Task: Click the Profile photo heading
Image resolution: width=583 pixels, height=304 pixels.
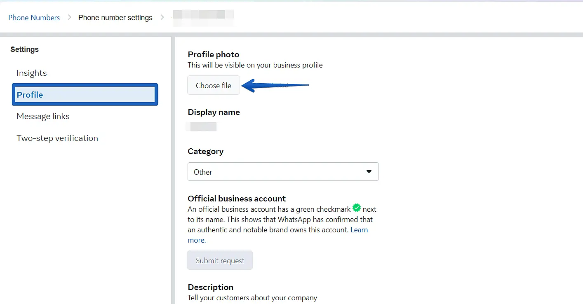Action: tap(214, 54)
